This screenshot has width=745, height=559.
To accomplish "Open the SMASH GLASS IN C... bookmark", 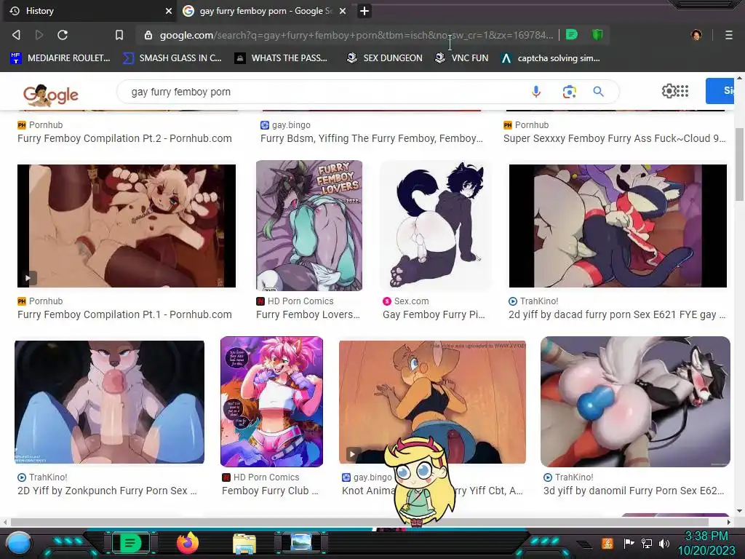I will pos(172,58).
